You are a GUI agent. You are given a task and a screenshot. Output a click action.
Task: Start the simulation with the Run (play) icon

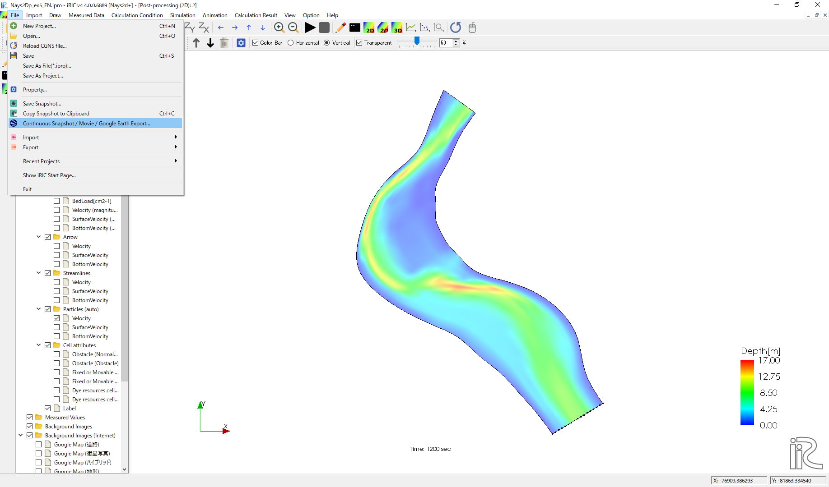pos(310,28)
